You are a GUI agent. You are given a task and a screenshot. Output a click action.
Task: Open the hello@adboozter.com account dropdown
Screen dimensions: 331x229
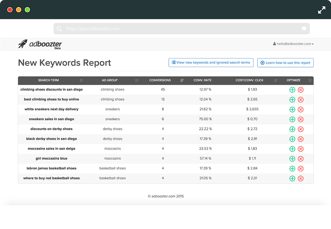pyautogui.click(x=293, y=44)
